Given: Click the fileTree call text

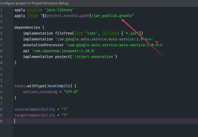Looking at the screenshot, I should (64, 33).
